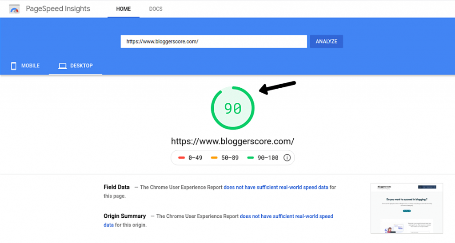The width and height of the screenshot is (455, 243).
Task: Click the Origin Summary label
Action: point(124,216)
